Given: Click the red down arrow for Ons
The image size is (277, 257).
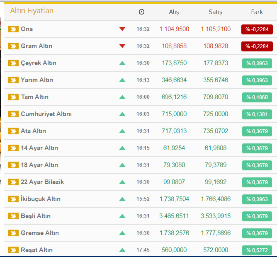Looking at the screenshot, I should 122,29.
